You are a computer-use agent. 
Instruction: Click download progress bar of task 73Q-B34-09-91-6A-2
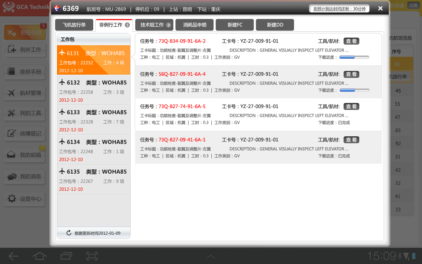[x=354, y=57]
